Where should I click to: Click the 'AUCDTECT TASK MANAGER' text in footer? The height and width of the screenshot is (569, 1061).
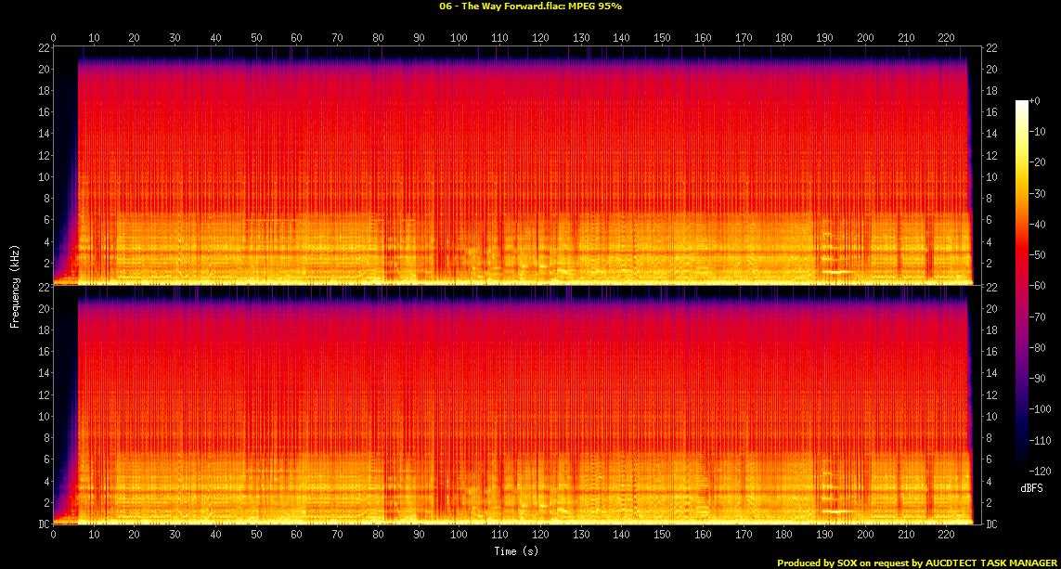[982, 563]
